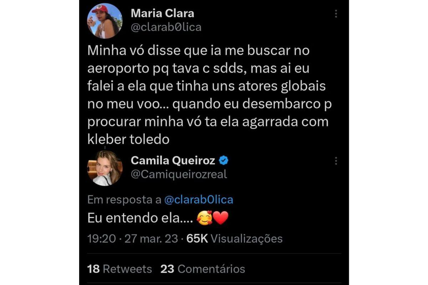Open Camila Queiroz's profile picture
428x285 pixels.
105,168
